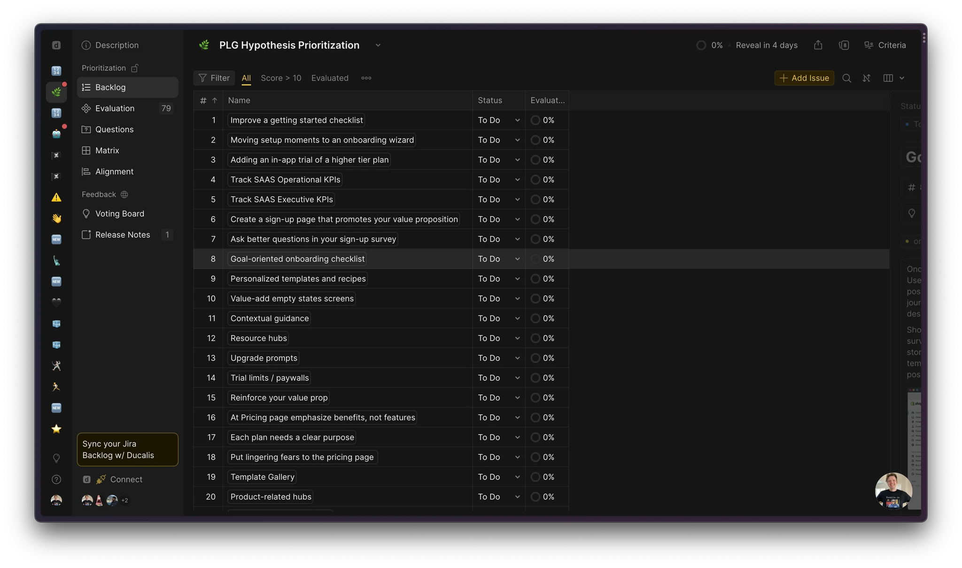Switch to the All tab
This screenshot has height=568, width=962.
pyautogui.click(x=246, y=78)
